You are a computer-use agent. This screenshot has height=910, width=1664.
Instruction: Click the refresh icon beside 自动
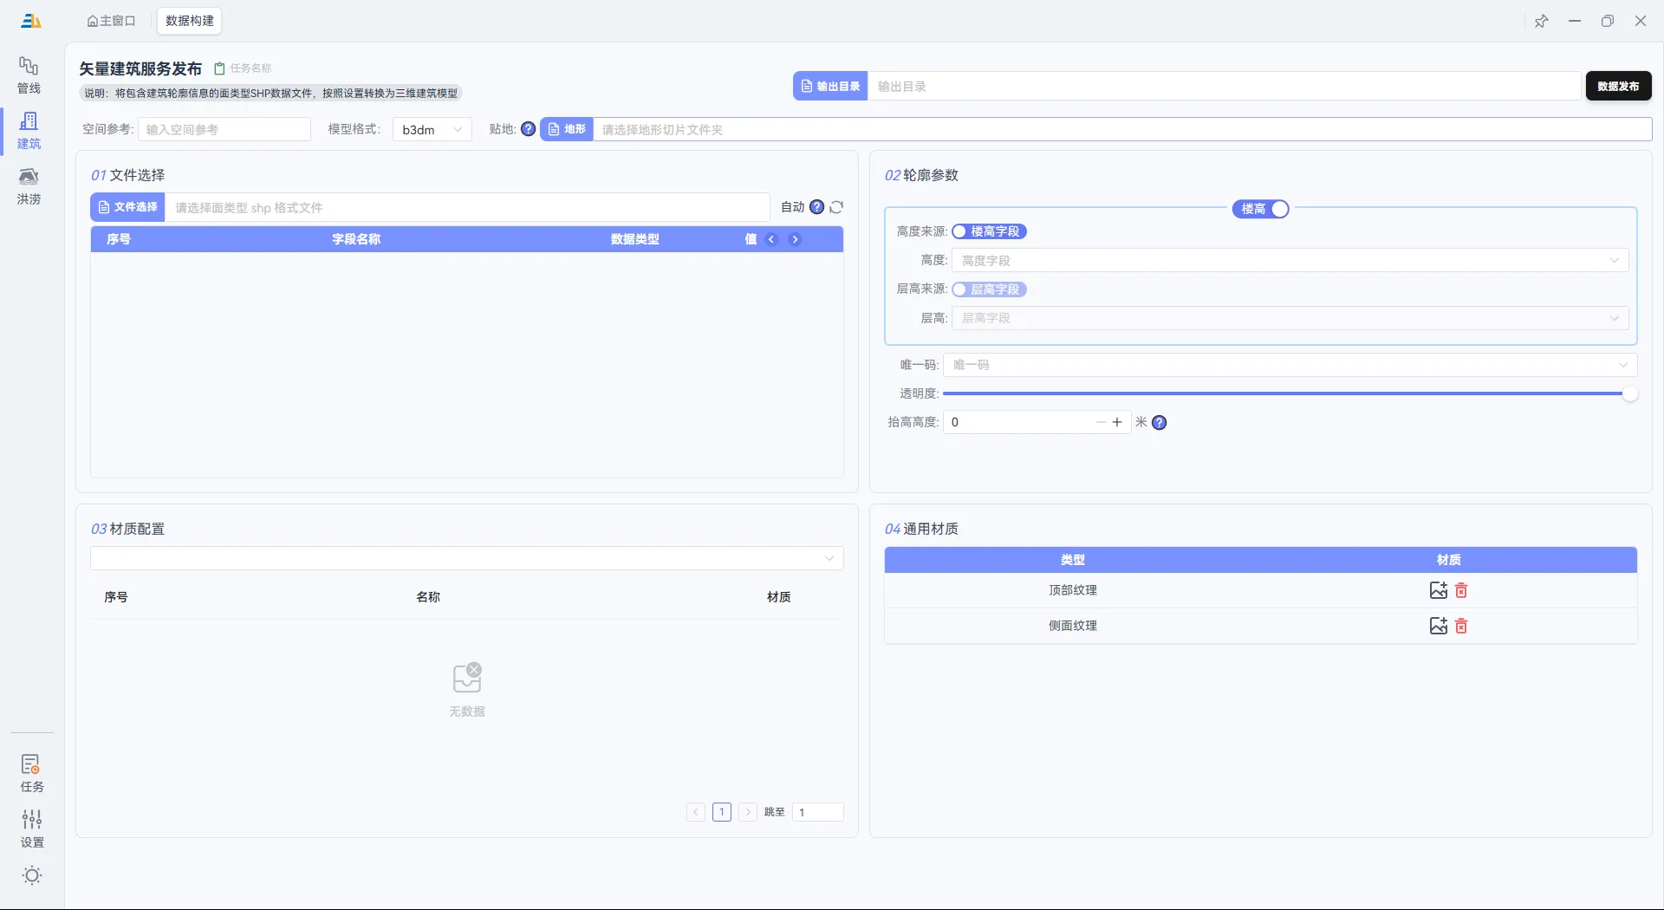point(836,207)
